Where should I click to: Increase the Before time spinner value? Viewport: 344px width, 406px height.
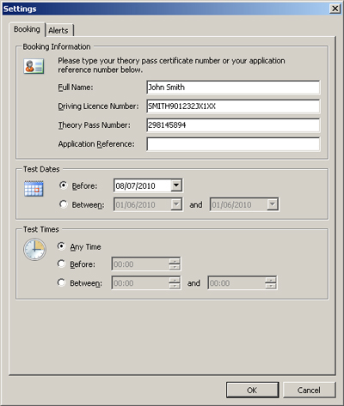tap(175, 261)
